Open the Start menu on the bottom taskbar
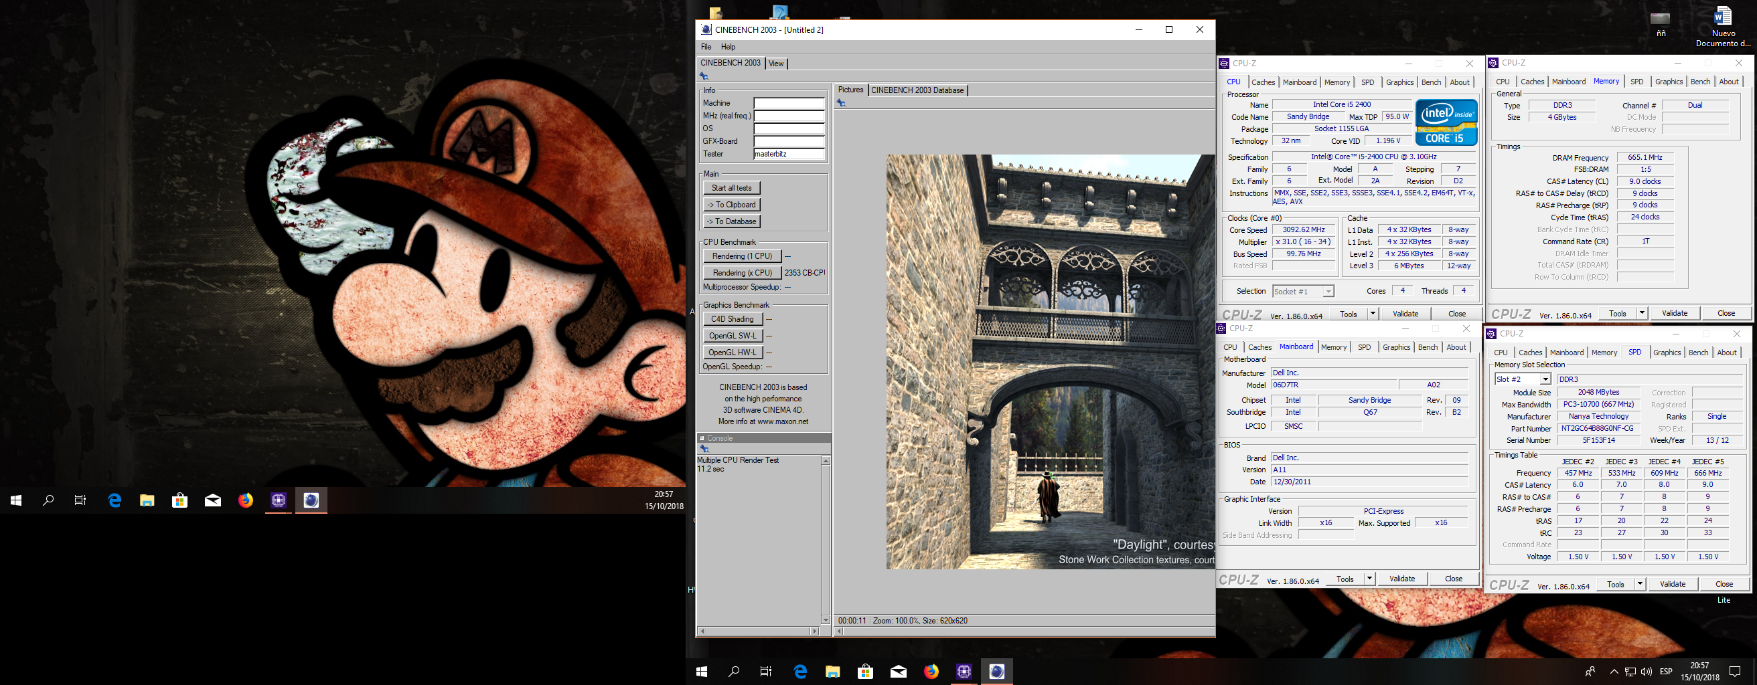The image size is (1757, 685). click(x=701, y=672)
